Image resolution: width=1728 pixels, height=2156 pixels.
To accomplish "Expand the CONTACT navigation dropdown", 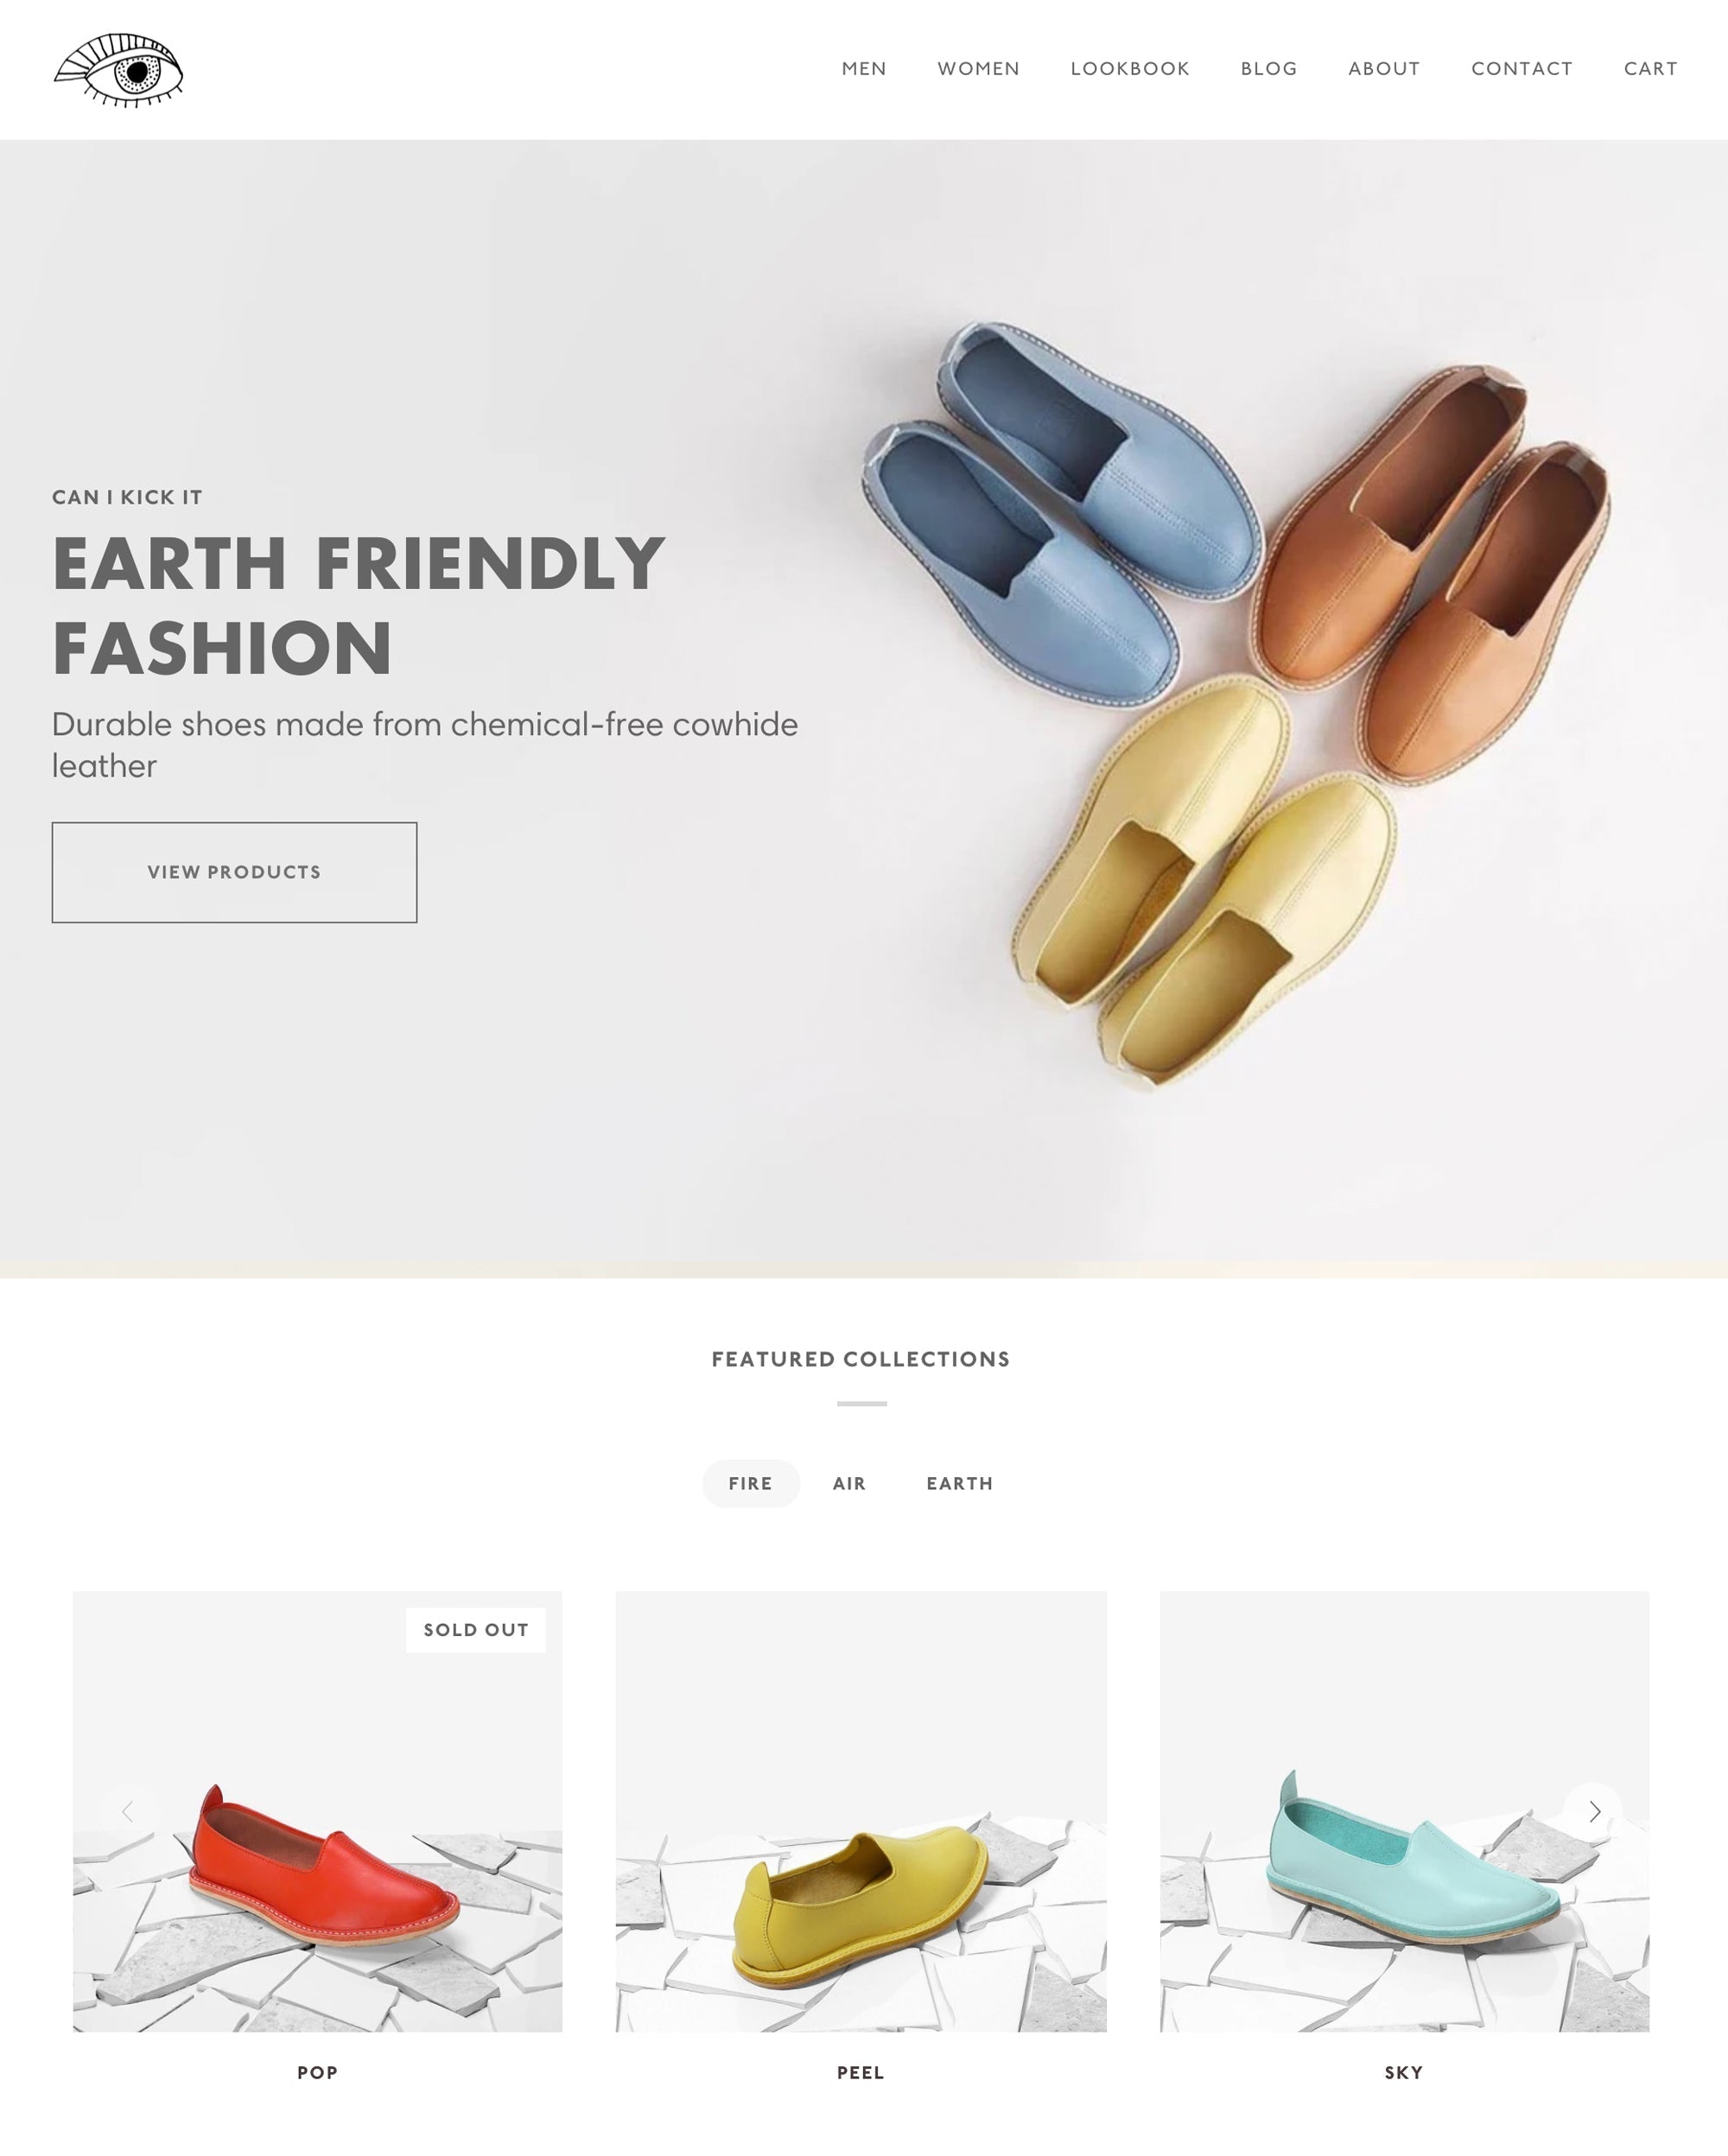I will 1522,69.
